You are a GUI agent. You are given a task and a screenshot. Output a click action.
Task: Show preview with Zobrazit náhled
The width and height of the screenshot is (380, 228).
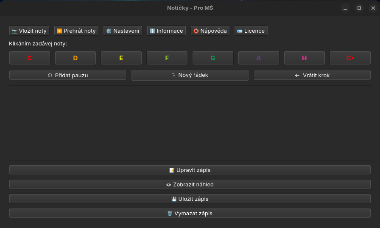coord(190,185)
